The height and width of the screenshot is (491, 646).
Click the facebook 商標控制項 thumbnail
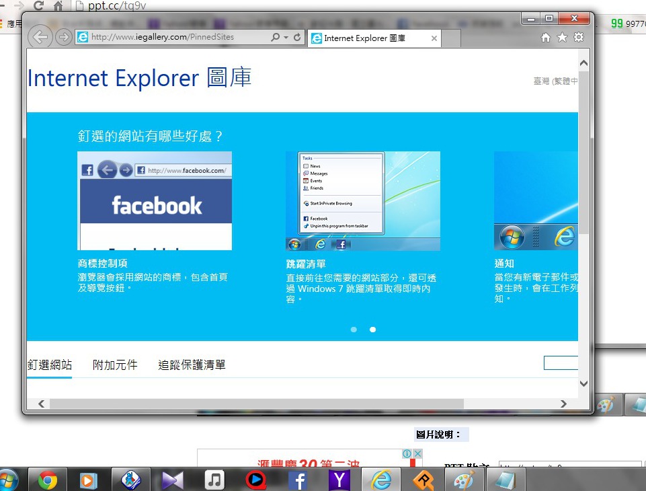point(155,200)
